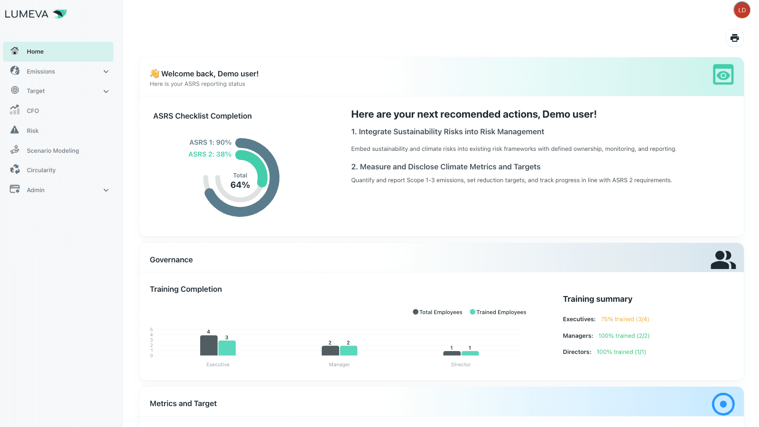Click the Circularity recycle icon
The image size is (759, 427).
click(x=15, y=169)
